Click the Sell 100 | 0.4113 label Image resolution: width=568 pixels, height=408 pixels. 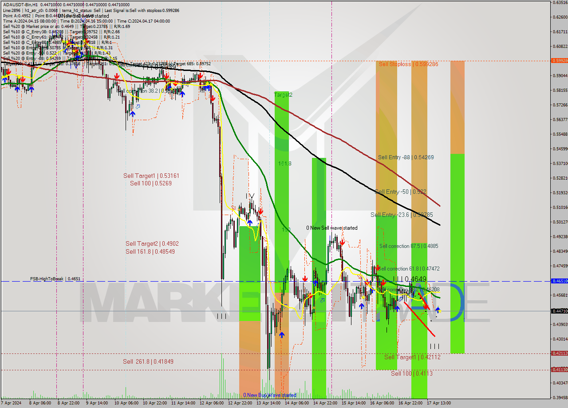click(411, 373)
